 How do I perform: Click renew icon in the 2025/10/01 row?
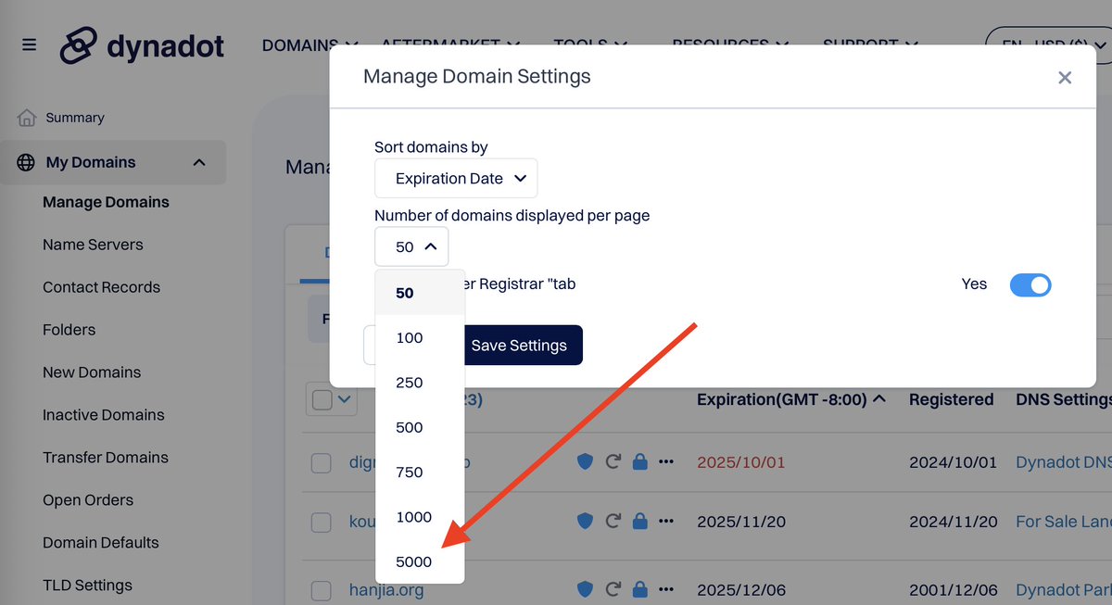coord(613,461)
